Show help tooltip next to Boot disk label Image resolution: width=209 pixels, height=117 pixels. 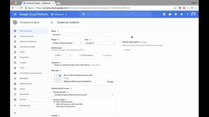click(x=60, y=71)
